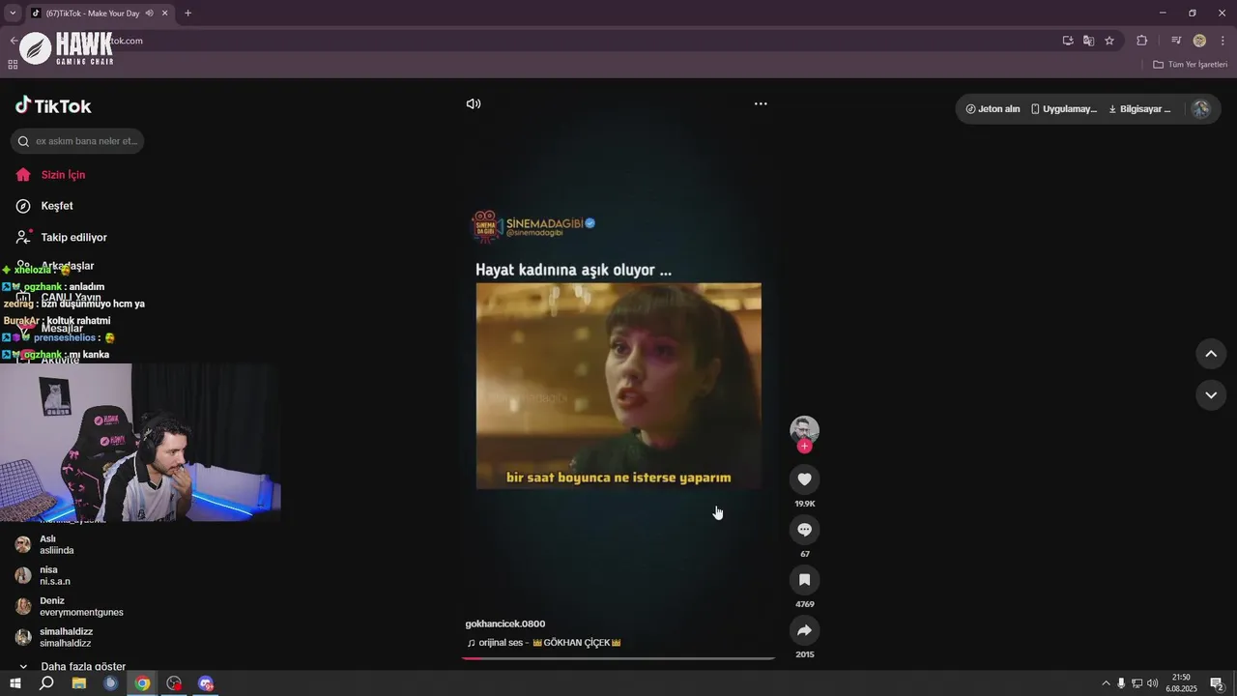Share the video via the arrow icon

click(x=804, y=630)
